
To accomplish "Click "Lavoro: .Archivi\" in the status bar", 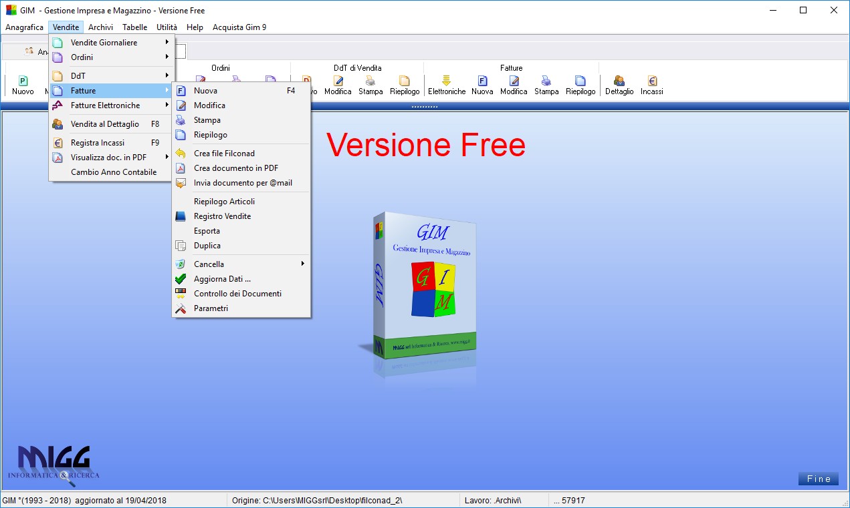I will click(493, 501).
